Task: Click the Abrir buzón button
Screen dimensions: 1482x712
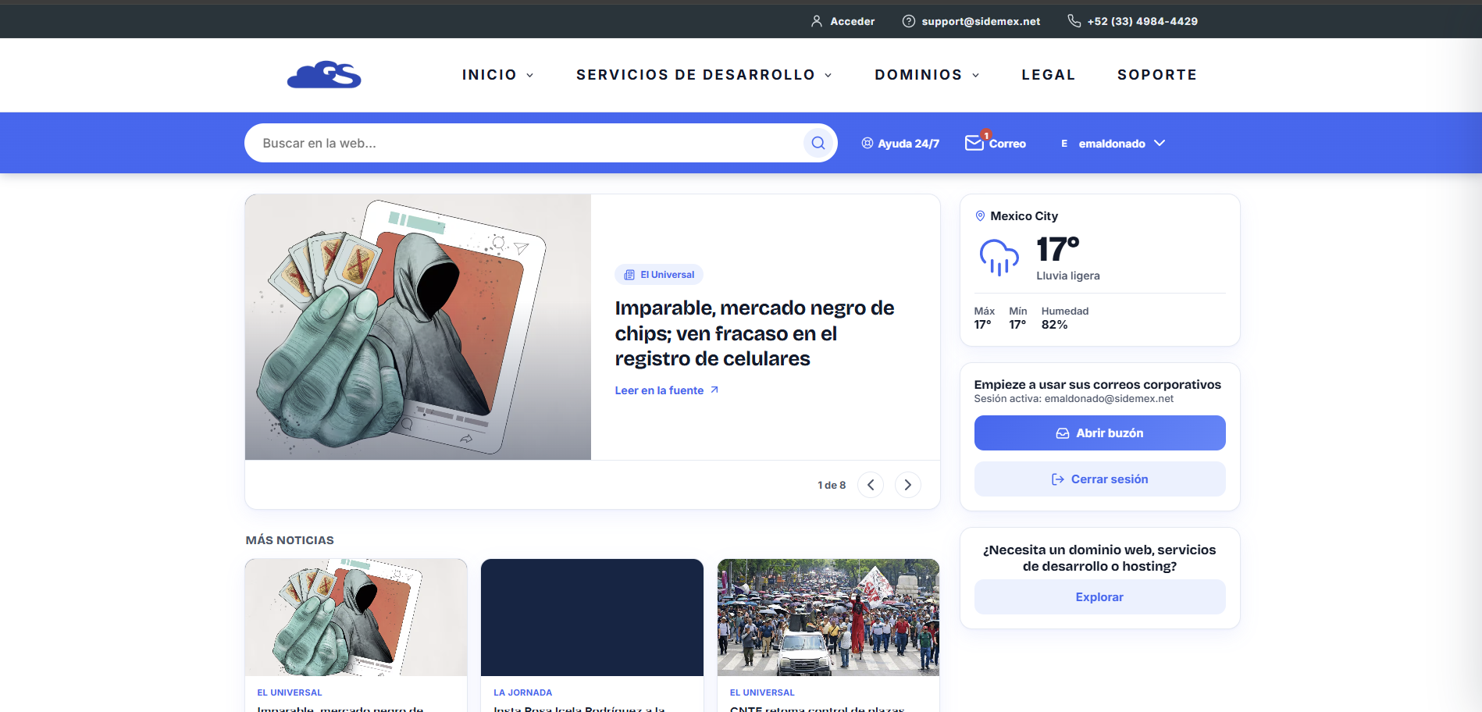Action: click(1099, 433)
